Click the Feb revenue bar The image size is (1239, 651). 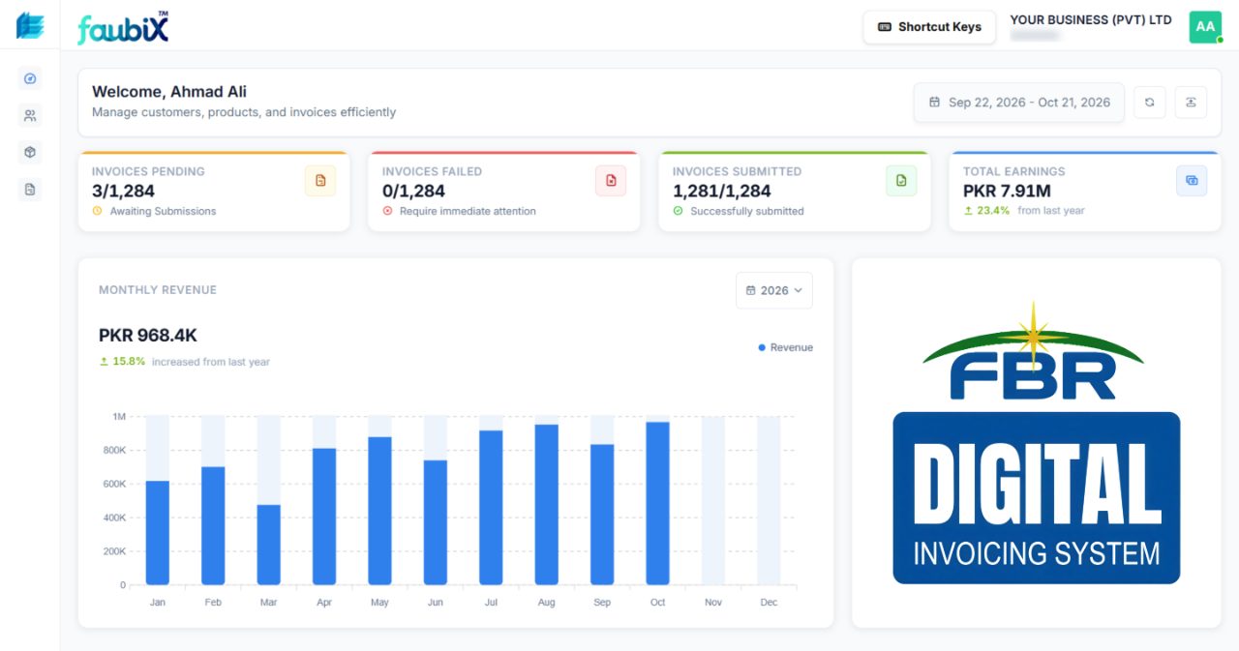pos(213,526)
